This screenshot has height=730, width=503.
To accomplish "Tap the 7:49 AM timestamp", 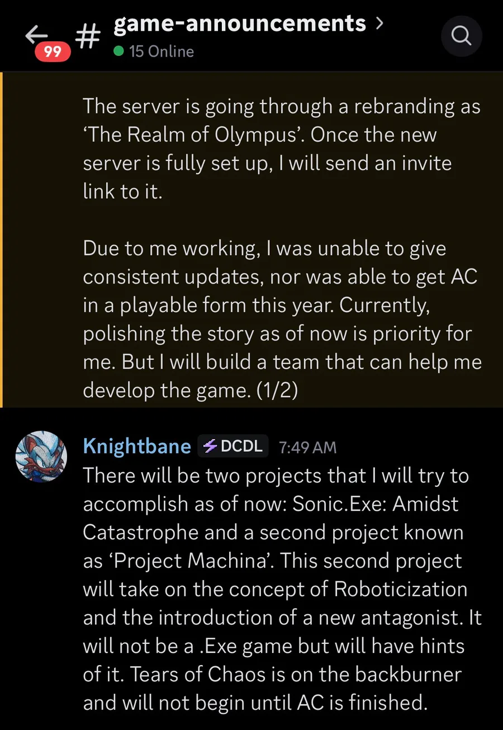I will (307, 447).
